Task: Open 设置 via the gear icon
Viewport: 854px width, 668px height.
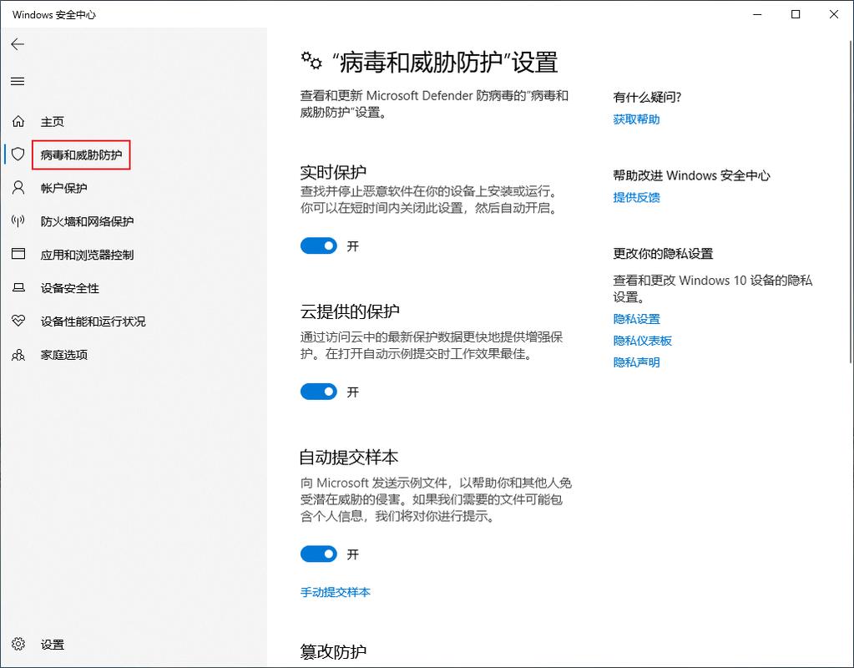Action: [52, 644]
